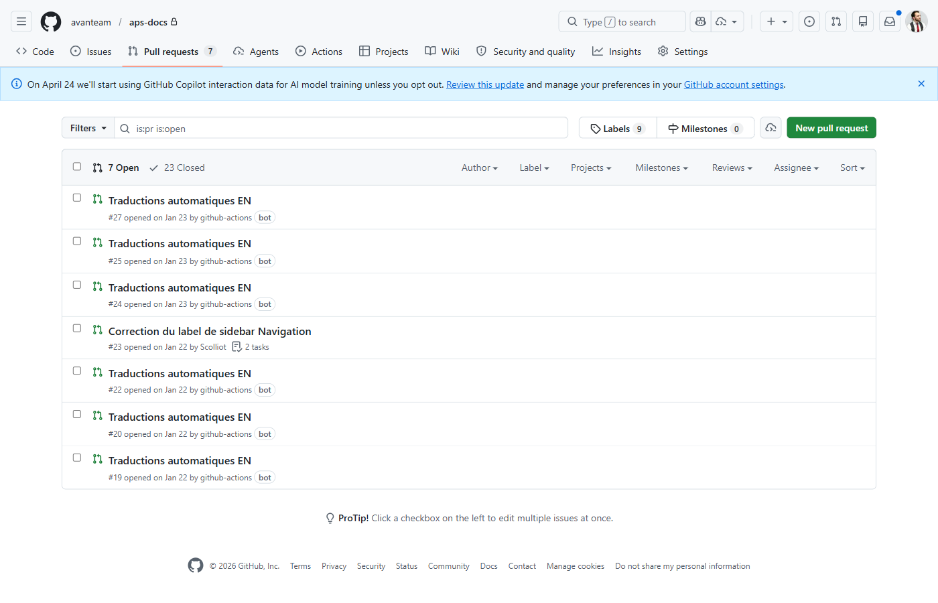Image resolution: width=938 pixels, height=603 pixels.
Task: Open the Filters dropdown
Action: coord(87,128)
